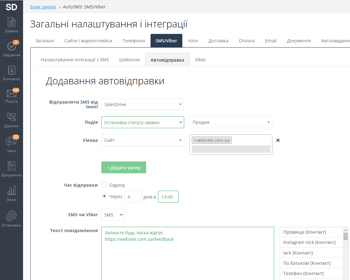Viewport: 350px width, 280px height.
Task: Open Чати chats icon in sidebar
Action: (11, 145)
